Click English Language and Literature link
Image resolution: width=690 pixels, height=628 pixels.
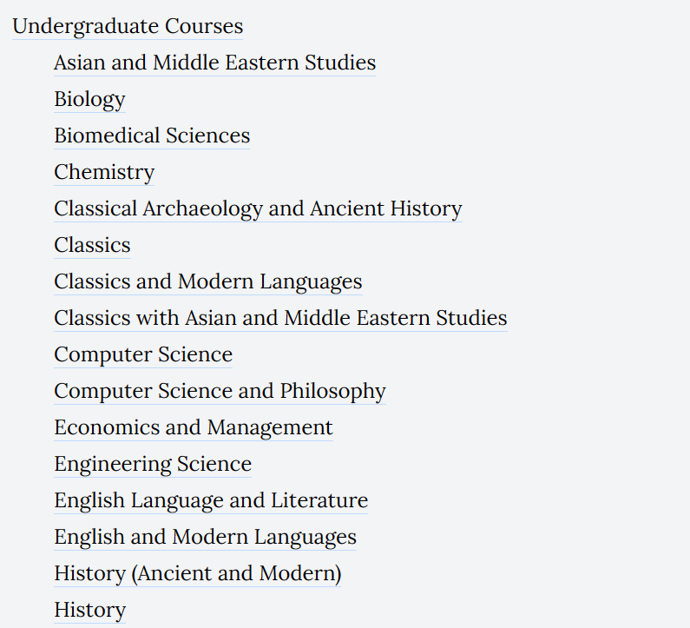[x=211, y=500]
